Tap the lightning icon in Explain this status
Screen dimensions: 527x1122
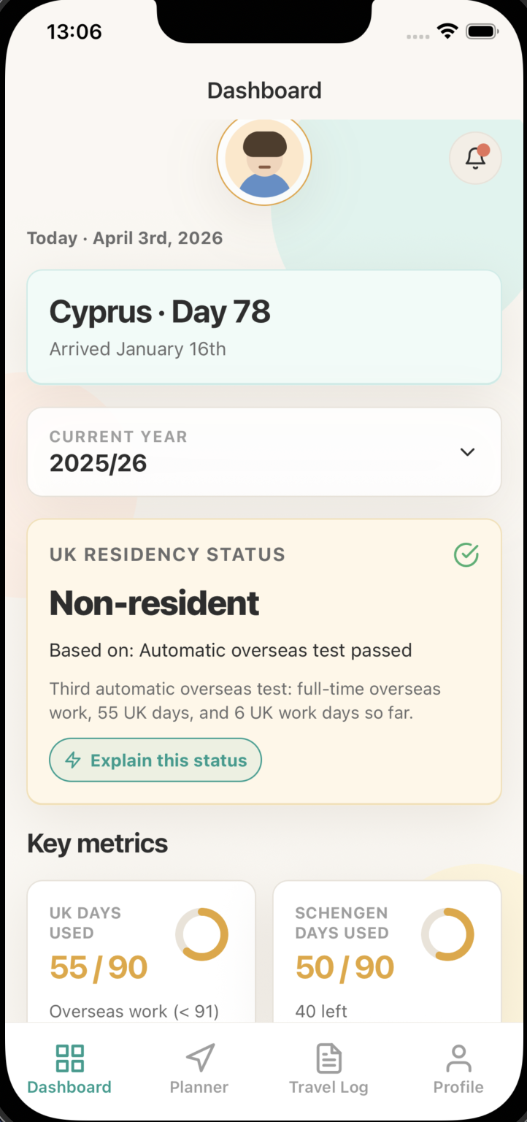(72, 760)
